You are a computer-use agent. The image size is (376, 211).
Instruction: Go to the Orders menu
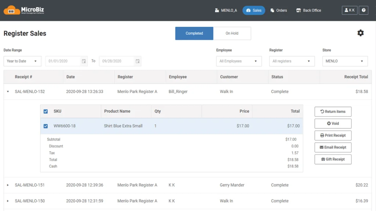[x=278, y=10]
